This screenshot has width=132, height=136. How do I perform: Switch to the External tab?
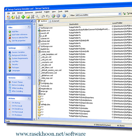pyautogui.click(x=54, y=21)
